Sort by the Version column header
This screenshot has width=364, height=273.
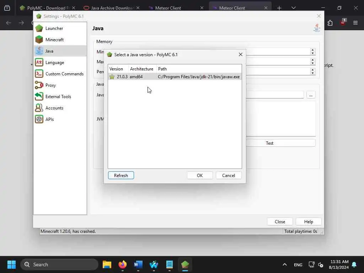(x=118, y=69)
